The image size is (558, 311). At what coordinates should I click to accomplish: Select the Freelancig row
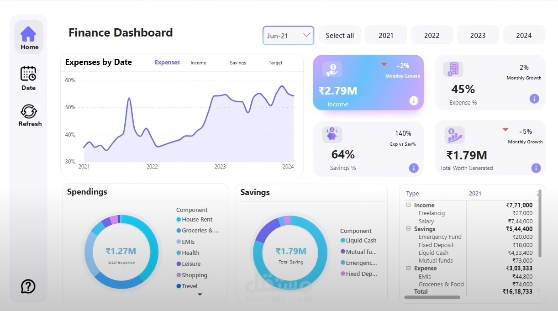point(469,213)
